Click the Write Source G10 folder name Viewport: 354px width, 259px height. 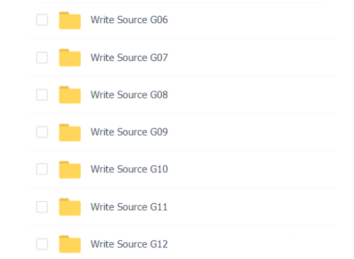[x=129, y=169]
